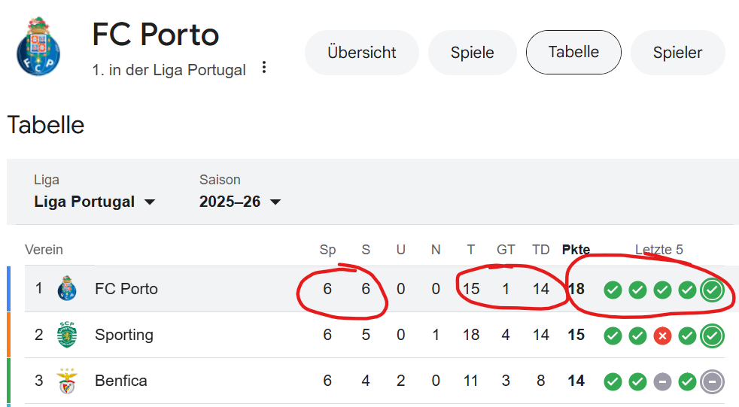Image resolution: width=739 pixels, height=407 pixels.
Task: Click FC Porto's outlined latest win checkmark
Action: coord(712,290)
